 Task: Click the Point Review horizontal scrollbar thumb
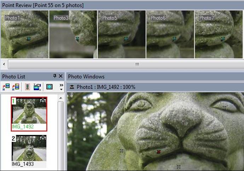click(x=137, y=64)
